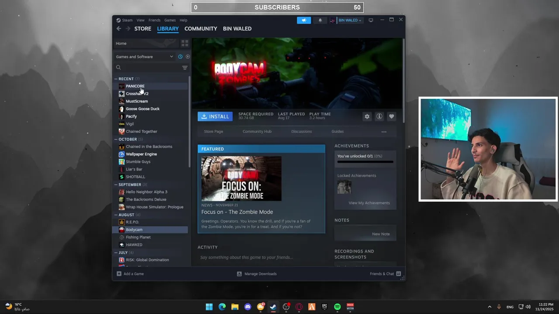Switch library to grid collections view

click(185, 43)
